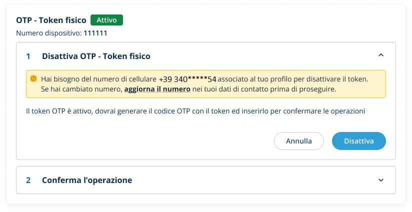Click 'Hai bisogno del numero di cellulare' text
This screenshot has width=412, height=212.
tap(98, 79)
